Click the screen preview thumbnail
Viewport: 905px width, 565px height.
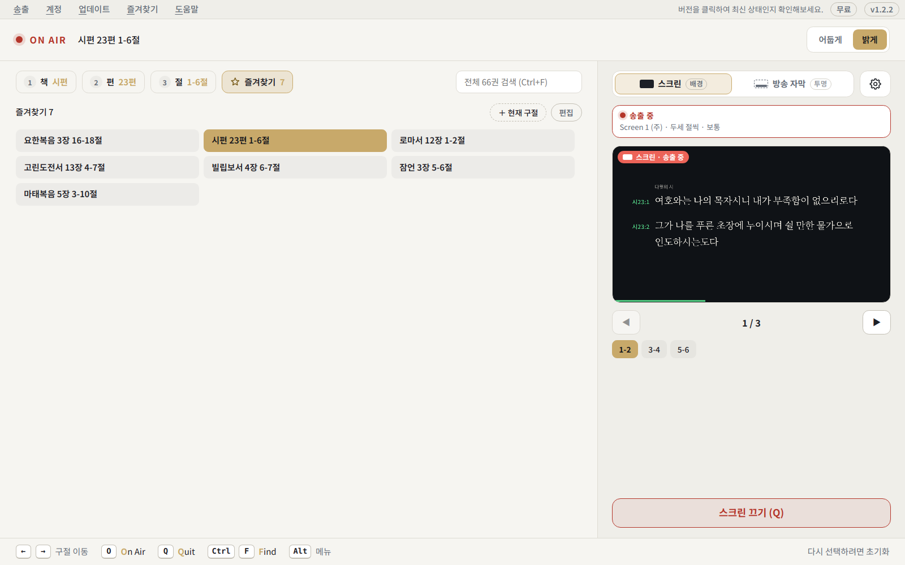(751, 224)
